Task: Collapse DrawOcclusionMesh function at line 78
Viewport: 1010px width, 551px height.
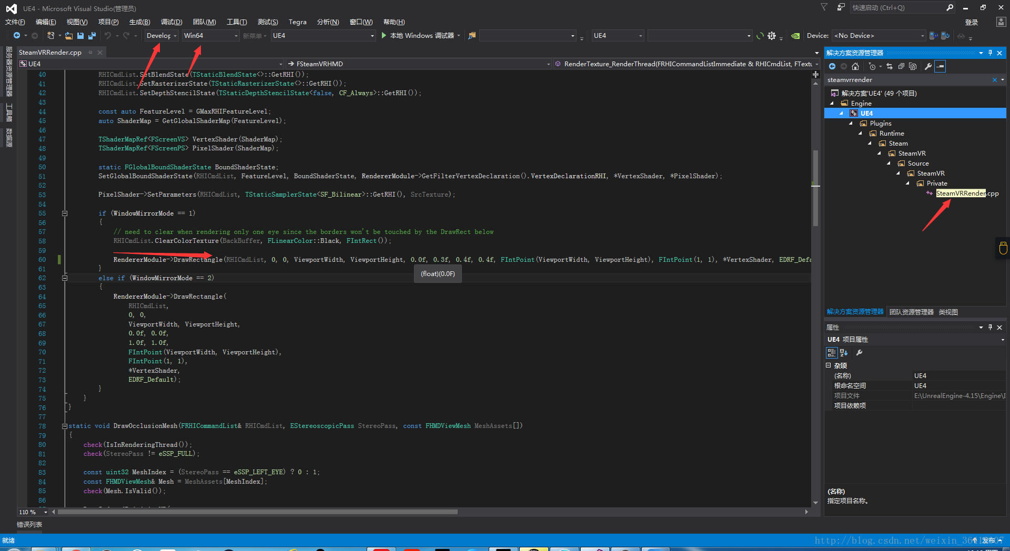Action: coord(65,426)
